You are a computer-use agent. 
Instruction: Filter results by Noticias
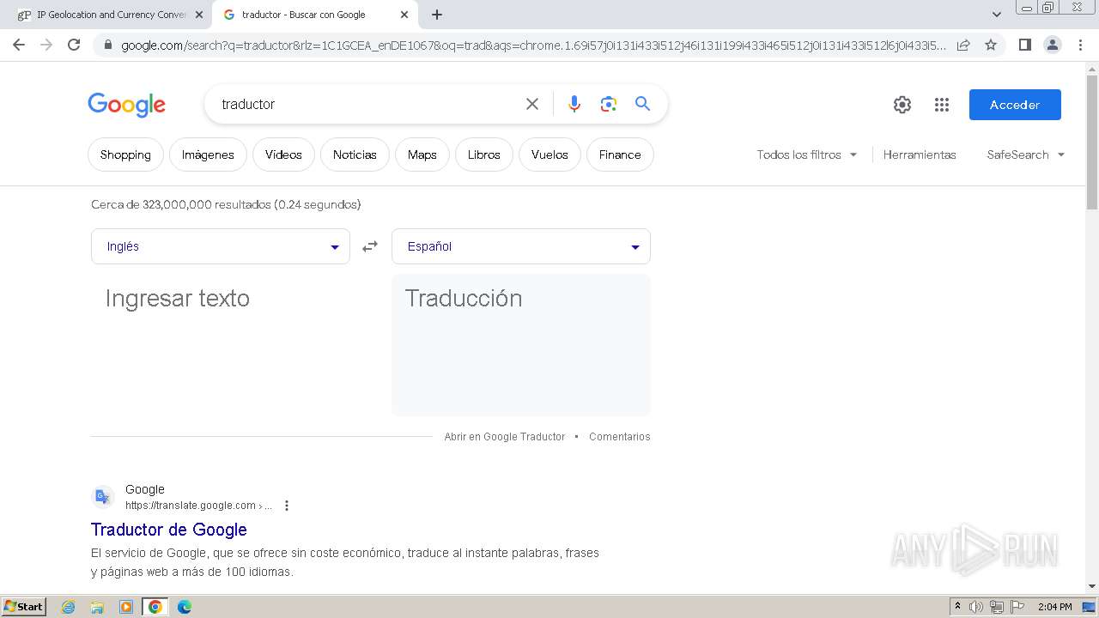point(355,154)
